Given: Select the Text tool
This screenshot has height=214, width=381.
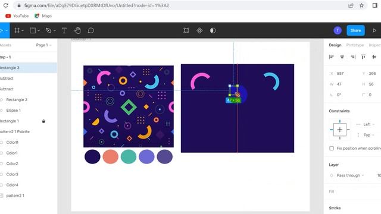Looking at the screenshot, I should [64, 30].
